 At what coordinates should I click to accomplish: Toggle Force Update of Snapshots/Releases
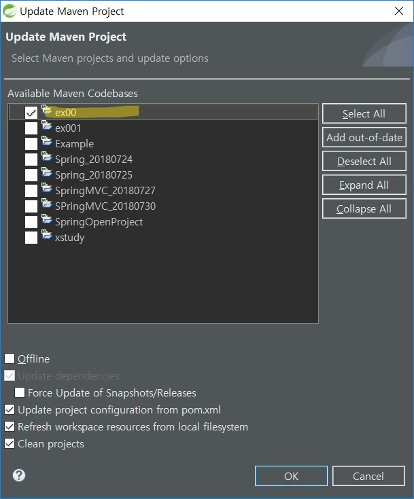tap(20, 392)
